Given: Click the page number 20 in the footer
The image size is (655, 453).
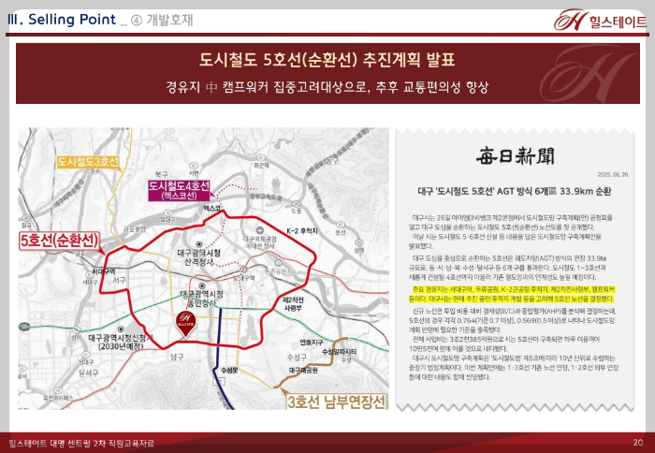Looking at the screenshot, I should [x=638, y=443].
